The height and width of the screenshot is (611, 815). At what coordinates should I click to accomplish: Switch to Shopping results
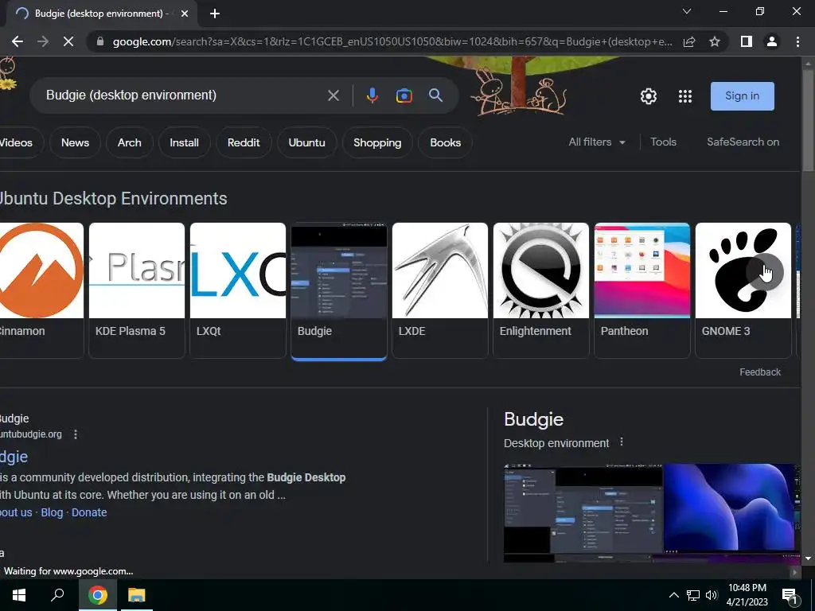(x=377, y=142)
